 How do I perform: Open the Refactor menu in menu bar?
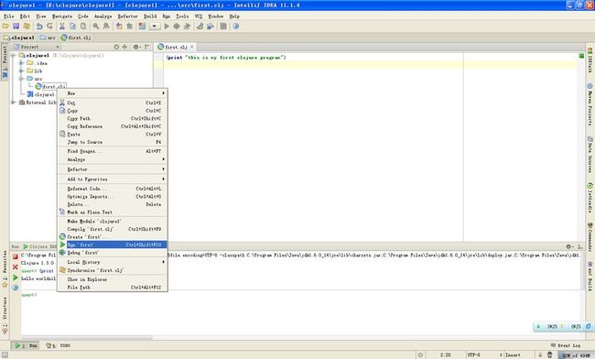[x=127, y=16]
